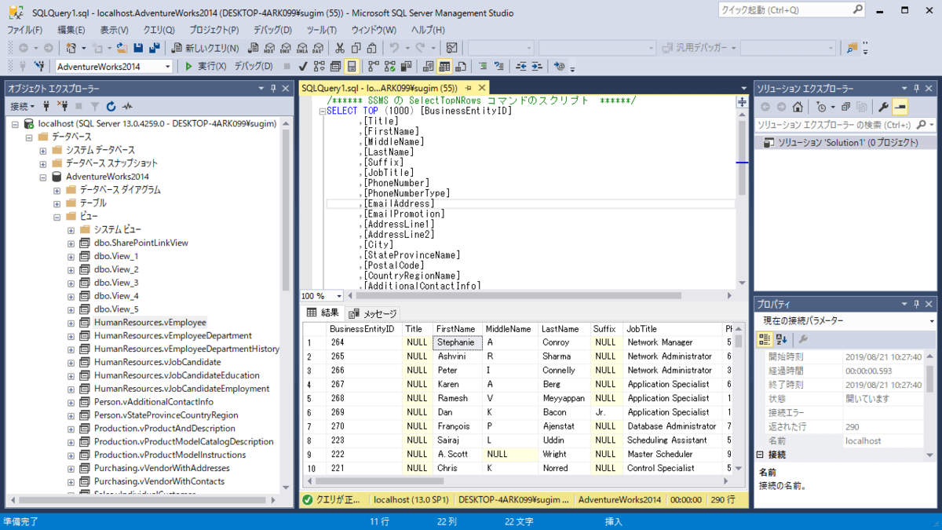Select HumanResources.vEmployeeDepartment view in tree

click(172, 336)
